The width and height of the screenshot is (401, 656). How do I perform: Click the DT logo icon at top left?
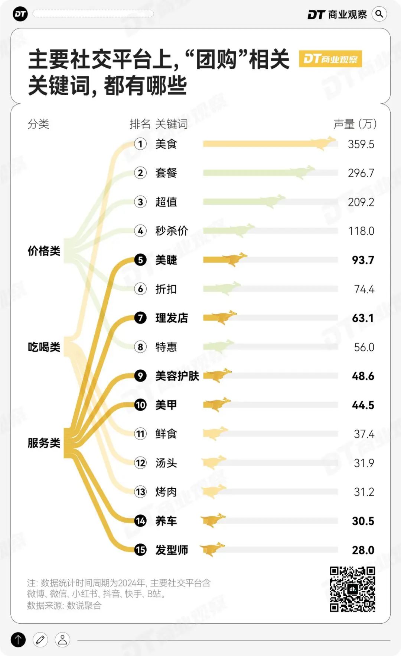pos(20,14)
